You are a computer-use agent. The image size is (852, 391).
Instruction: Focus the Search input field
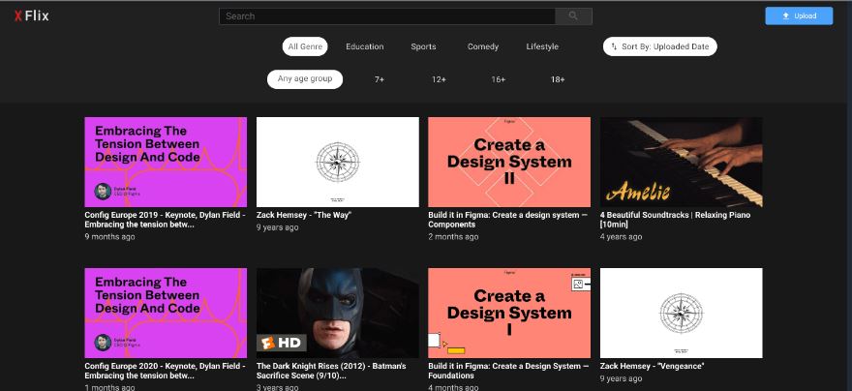[387, 16]
